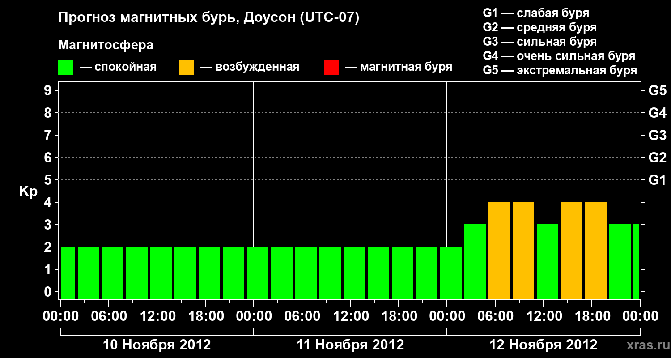This screenshot has width=671, height=358.
Task: Click the Kp axis value 4
Action: 48,203
